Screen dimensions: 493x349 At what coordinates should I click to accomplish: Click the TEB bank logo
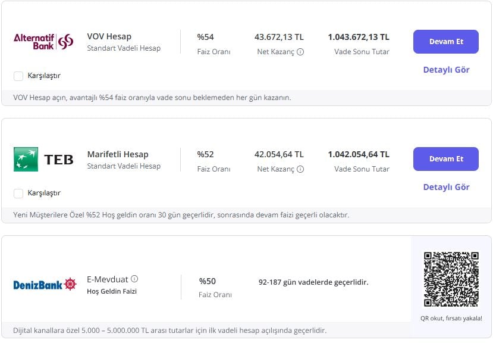(x=43, y=159)
